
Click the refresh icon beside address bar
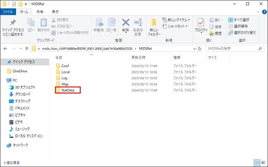pos(200,48)
